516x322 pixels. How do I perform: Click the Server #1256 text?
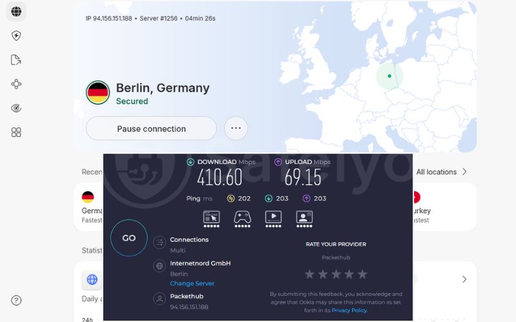(x=158, y=19)
